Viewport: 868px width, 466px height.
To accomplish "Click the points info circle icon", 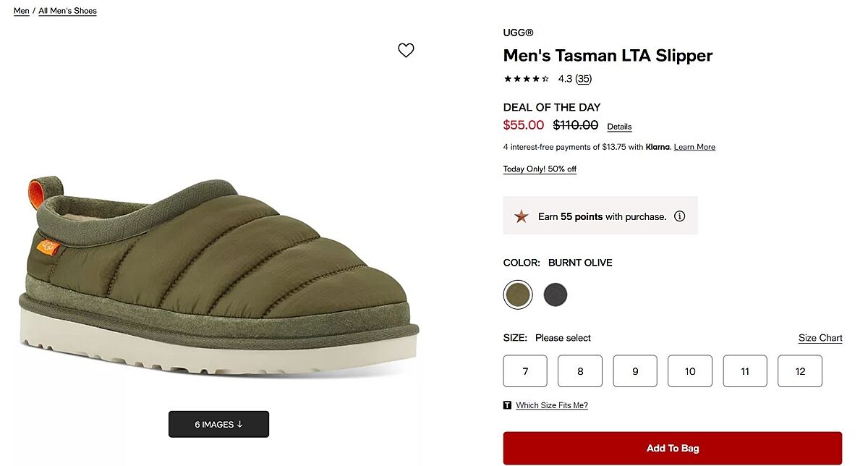I will point(679,216).
